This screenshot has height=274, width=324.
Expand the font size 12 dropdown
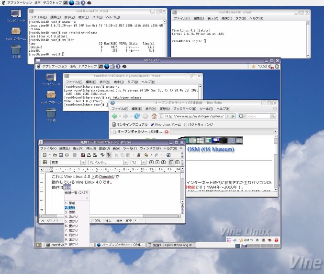(144, 162)
